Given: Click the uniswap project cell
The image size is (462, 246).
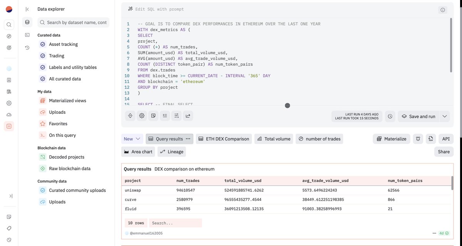Looking at the screenshot, I should [133, 190].
